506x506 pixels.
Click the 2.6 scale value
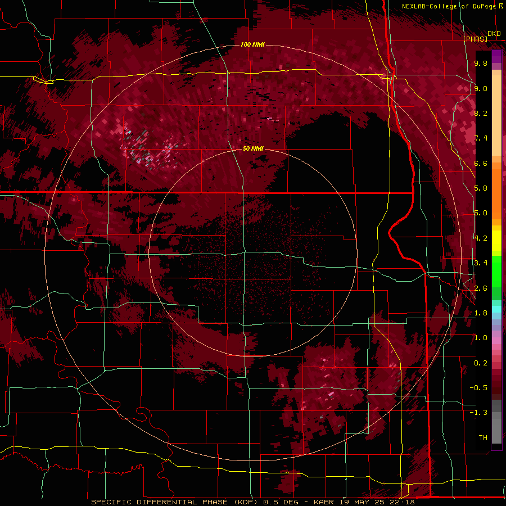point(481,288)
